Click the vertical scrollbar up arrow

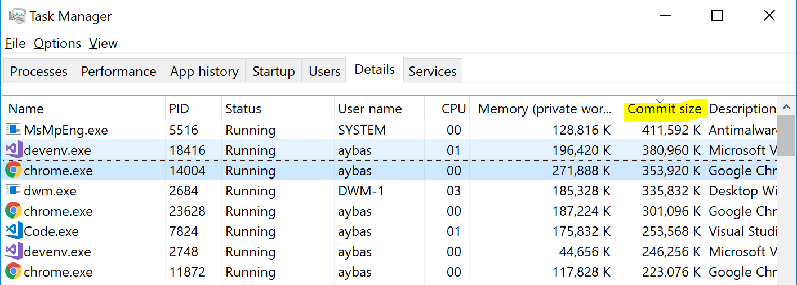coord(786,108)
